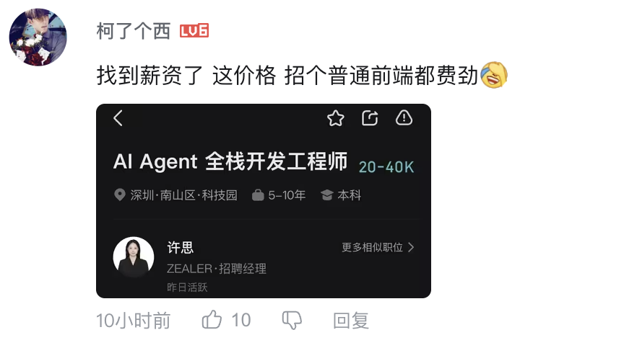
Task: Reply to comment via 回复
Action: pos(351,321)
